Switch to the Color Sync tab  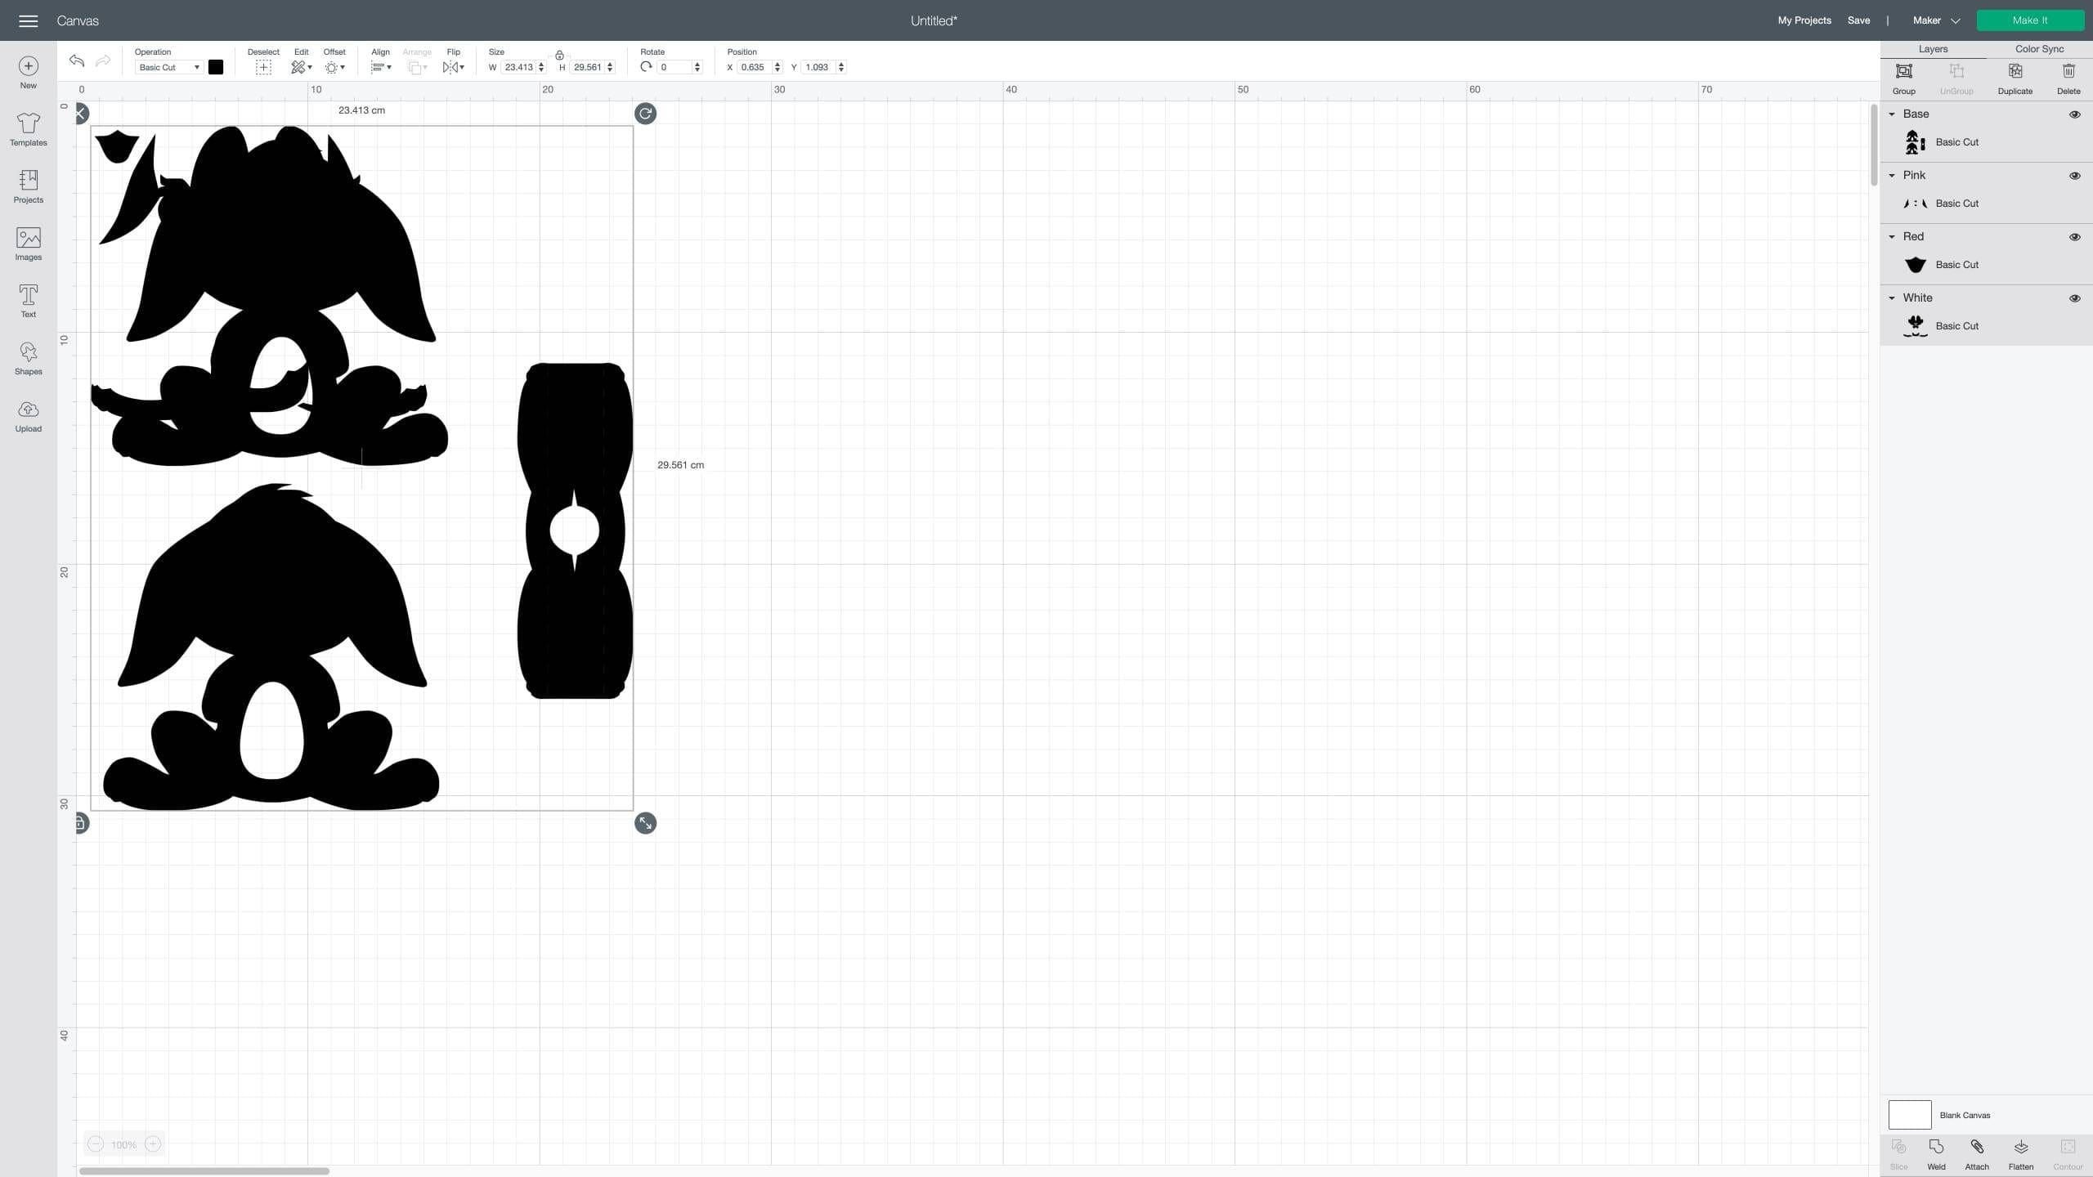pos(2039,49)
